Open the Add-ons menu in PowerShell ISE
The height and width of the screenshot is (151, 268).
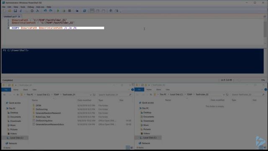[x=40, y=7]
